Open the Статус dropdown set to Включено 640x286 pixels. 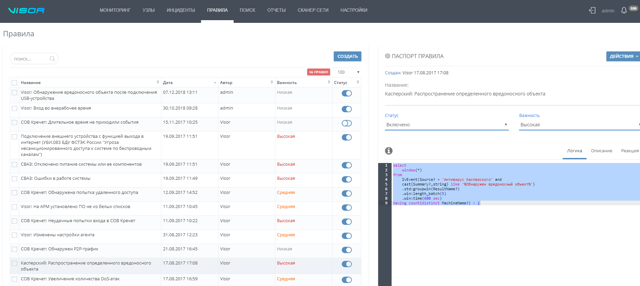(446, 125)
